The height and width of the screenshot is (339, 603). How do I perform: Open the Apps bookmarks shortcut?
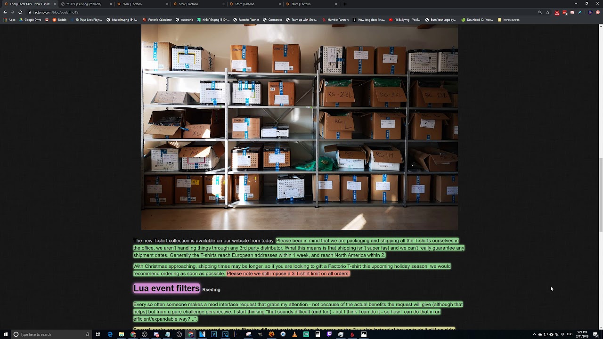[9, 20]
